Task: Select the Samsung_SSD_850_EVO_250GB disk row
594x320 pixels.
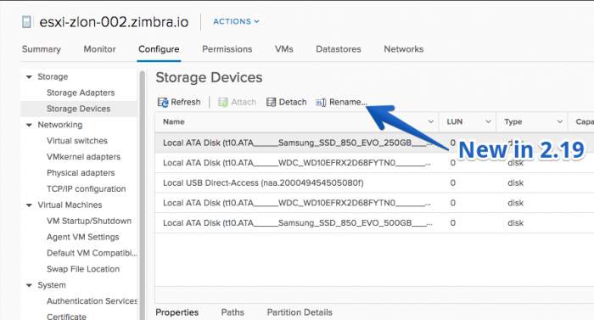Action: pos(374,143)
